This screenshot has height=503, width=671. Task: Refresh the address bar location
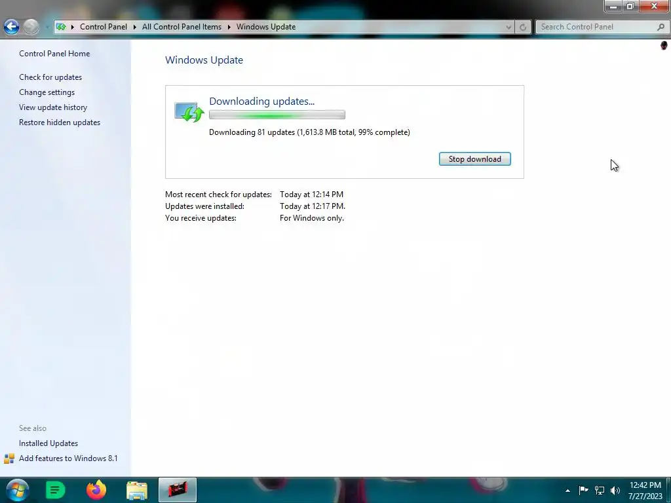click(522, 27)
